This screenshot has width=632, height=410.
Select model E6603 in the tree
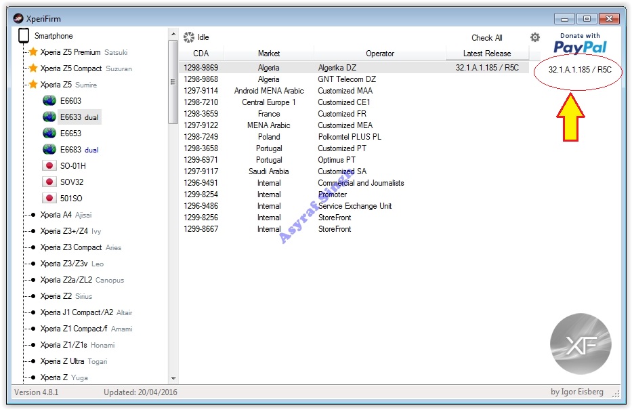(x=70, y=100)
